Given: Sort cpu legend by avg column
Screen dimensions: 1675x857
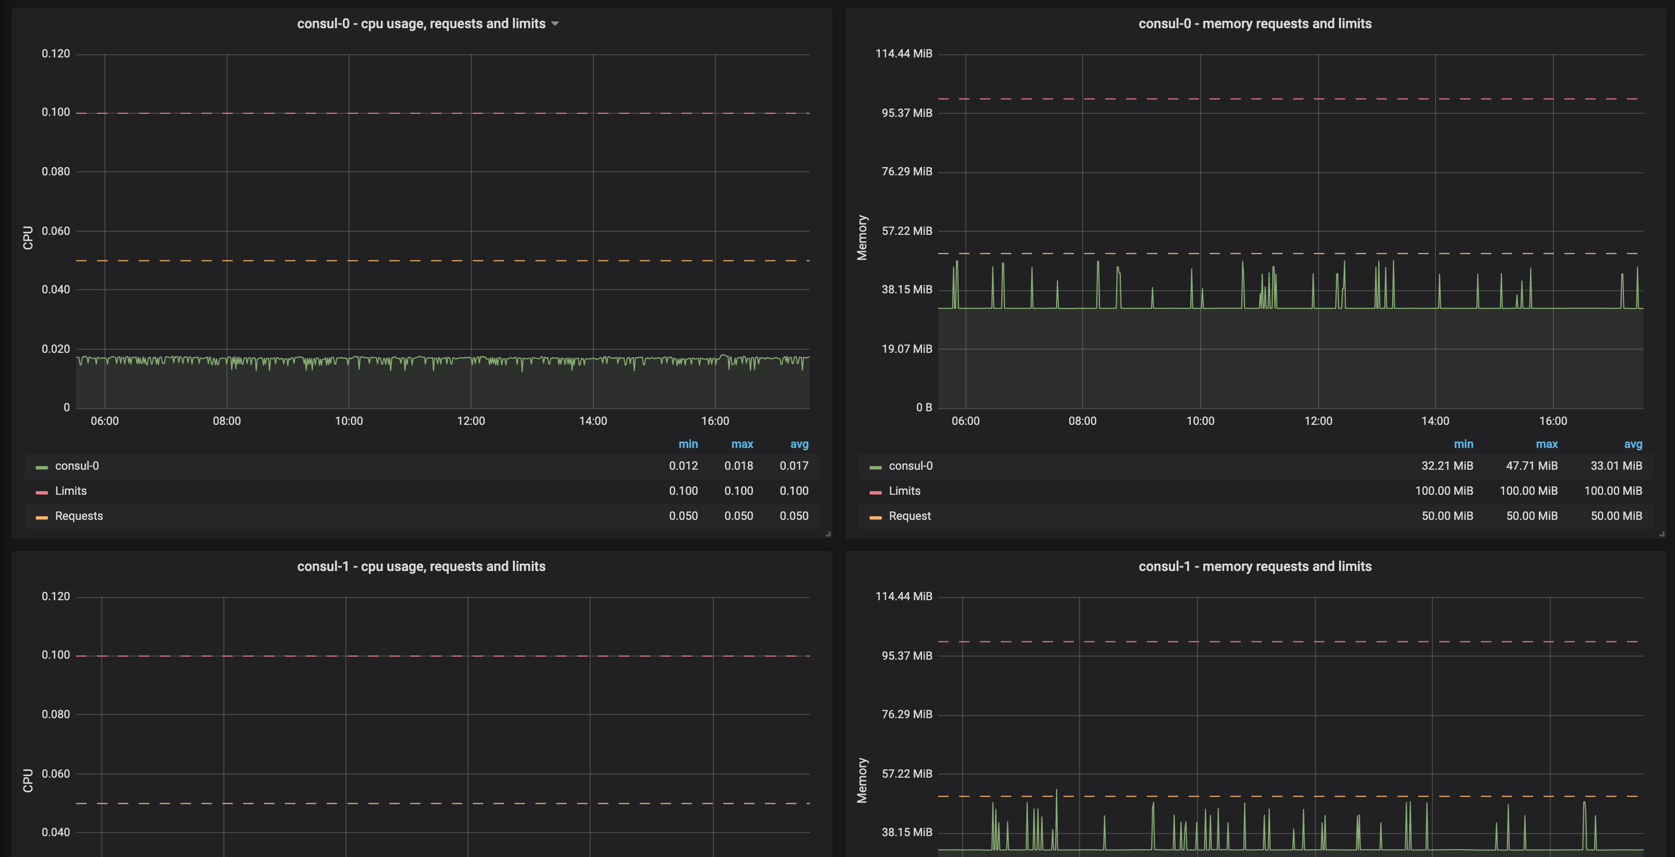Looking at the screenshot, I should point(799,444).
